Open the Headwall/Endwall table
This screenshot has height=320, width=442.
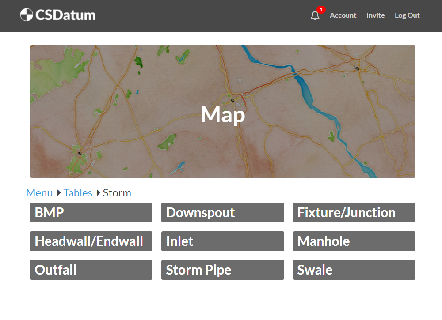[x=91, y=241]
